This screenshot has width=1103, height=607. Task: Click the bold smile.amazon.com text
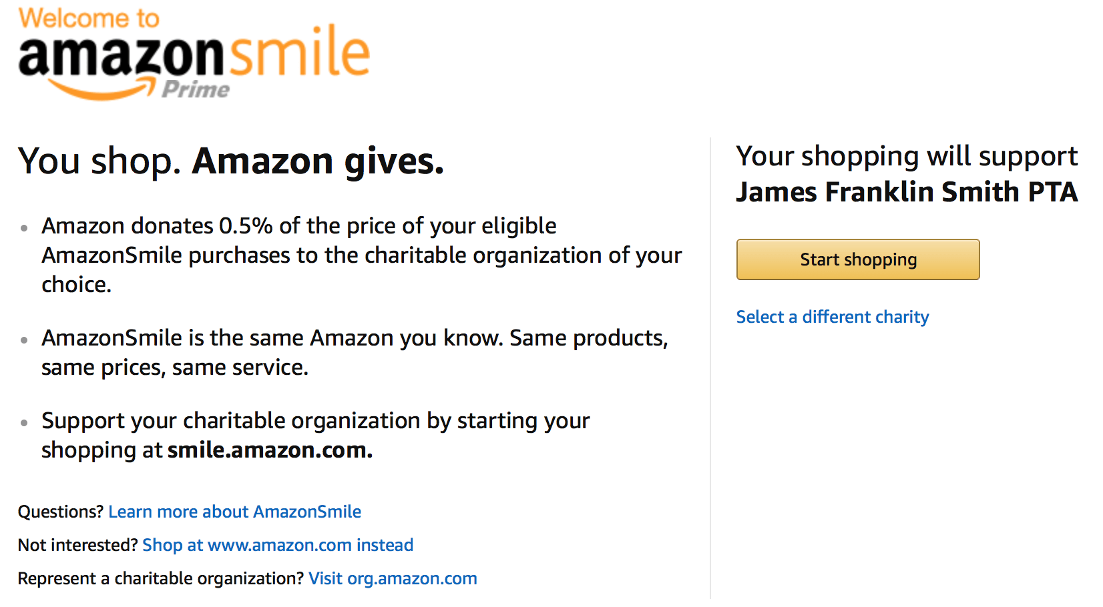point(270,450)
